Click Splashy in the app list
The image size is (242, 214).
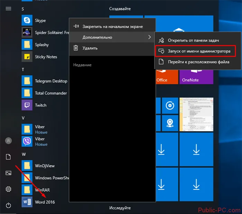(x=42, y=45)
